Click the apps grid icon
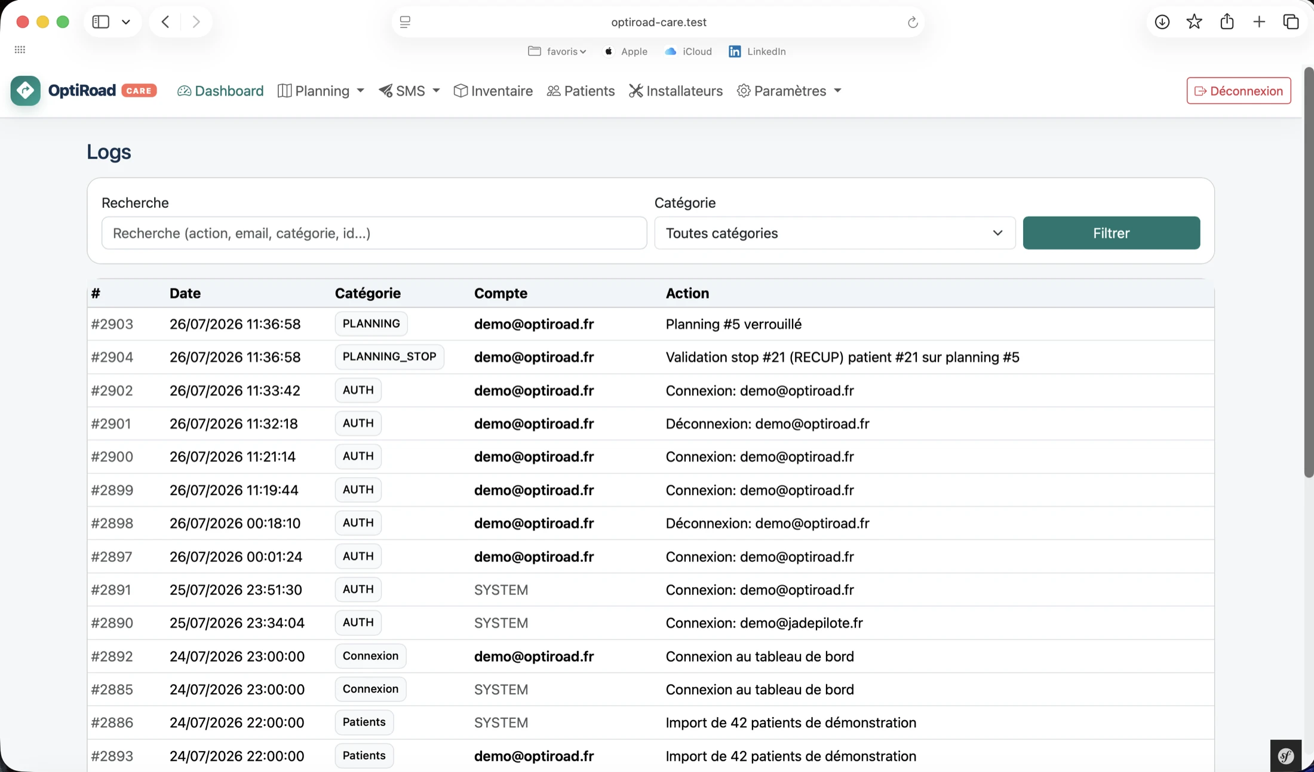 20,50
